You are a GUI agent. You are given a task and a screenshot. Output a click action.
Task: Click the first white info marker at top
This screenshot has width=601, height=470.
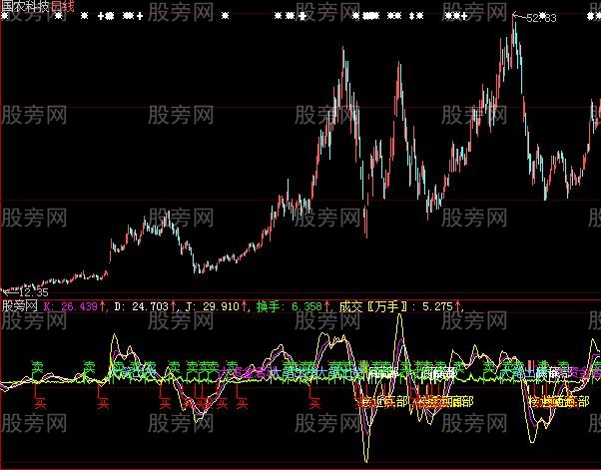click(x=82, y=17)
